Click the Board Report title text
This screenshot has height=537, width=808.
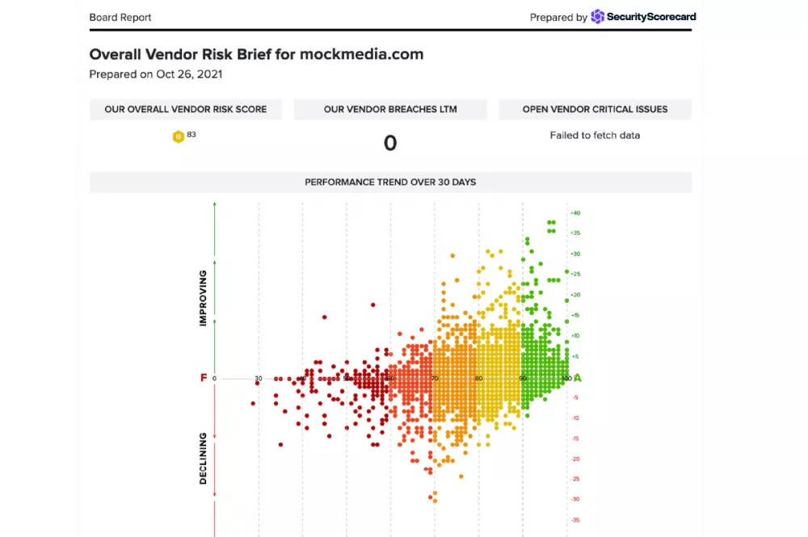click(120, 18)
